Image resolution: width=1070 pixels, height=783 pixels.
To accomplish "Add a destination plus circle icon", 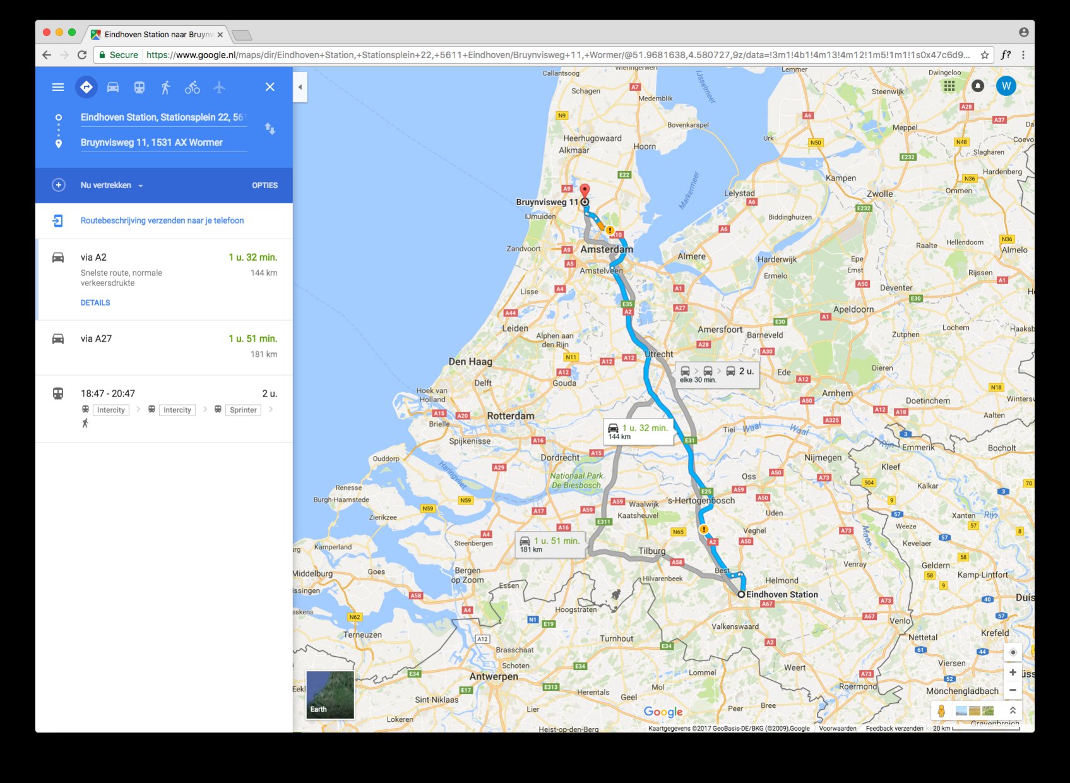I will (58, 185).
